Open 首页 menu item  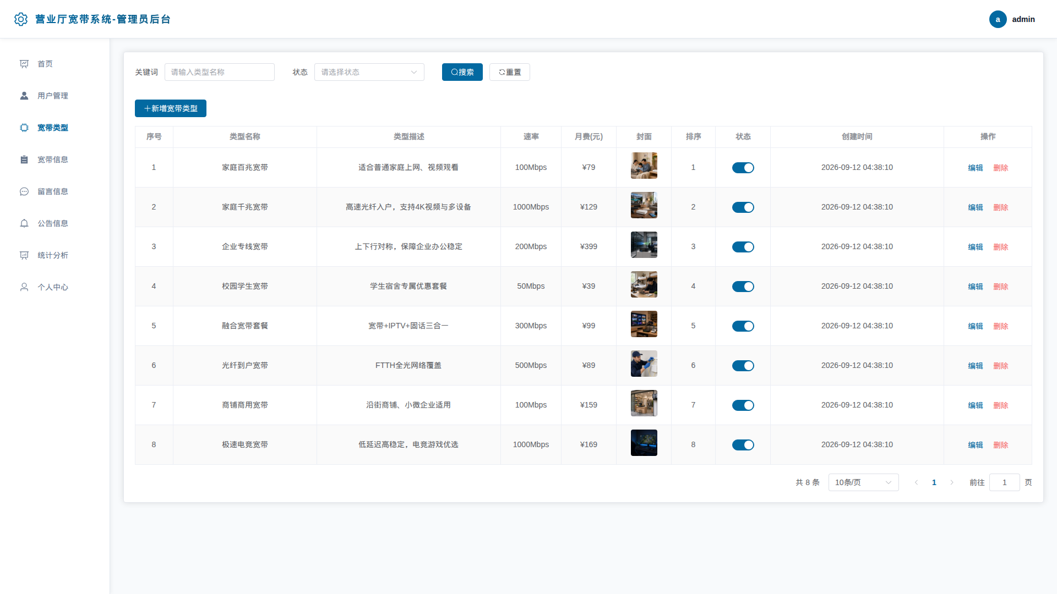[55, 64]
